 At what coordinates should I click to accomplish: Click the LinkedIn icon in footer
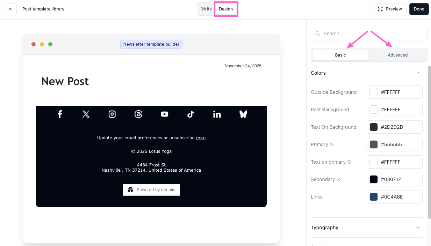pos(217,114)
